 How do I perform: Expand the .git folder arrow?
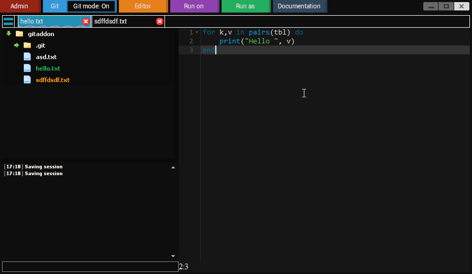coord(17,45)
